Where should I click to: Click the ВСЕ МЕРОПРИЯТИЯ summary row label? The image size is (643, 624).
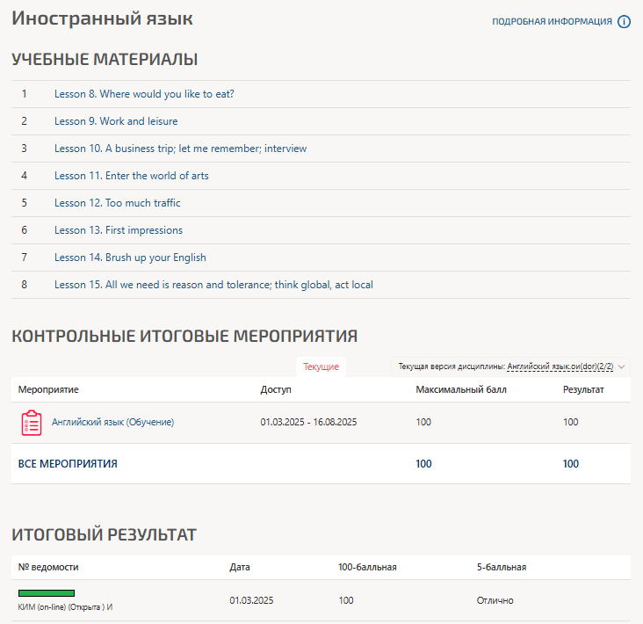tap(68, 464)
